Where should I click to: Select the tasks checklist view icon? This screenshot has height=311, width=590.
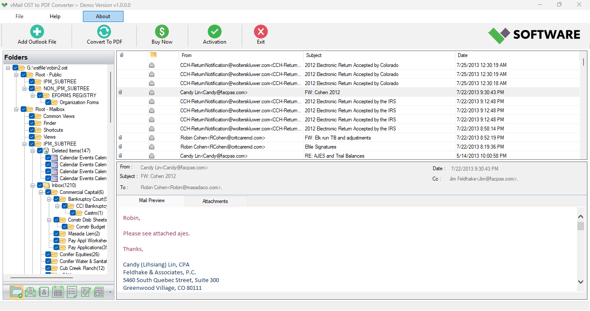[x=72, y=292]
